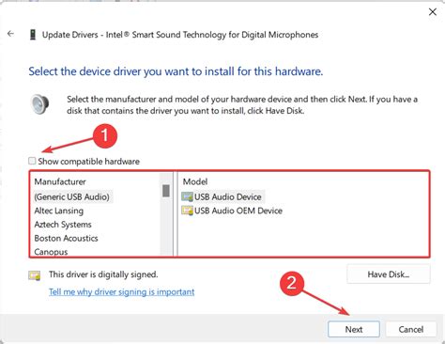Click the USB Audio OEM Device driver icon
Screen dimensions: 445x344
pyautogui.click(x=187, y=211)
